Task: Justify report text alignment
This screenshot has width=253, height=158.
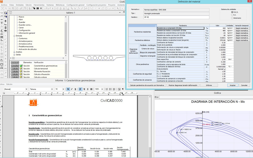Action: tap(91, 89)
